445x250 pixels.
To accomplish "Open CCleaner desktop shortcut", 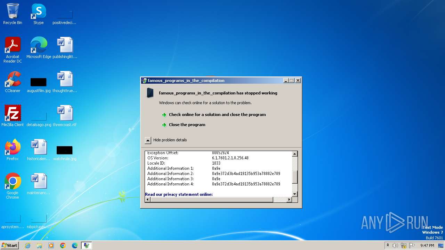I will pos(13,82).
